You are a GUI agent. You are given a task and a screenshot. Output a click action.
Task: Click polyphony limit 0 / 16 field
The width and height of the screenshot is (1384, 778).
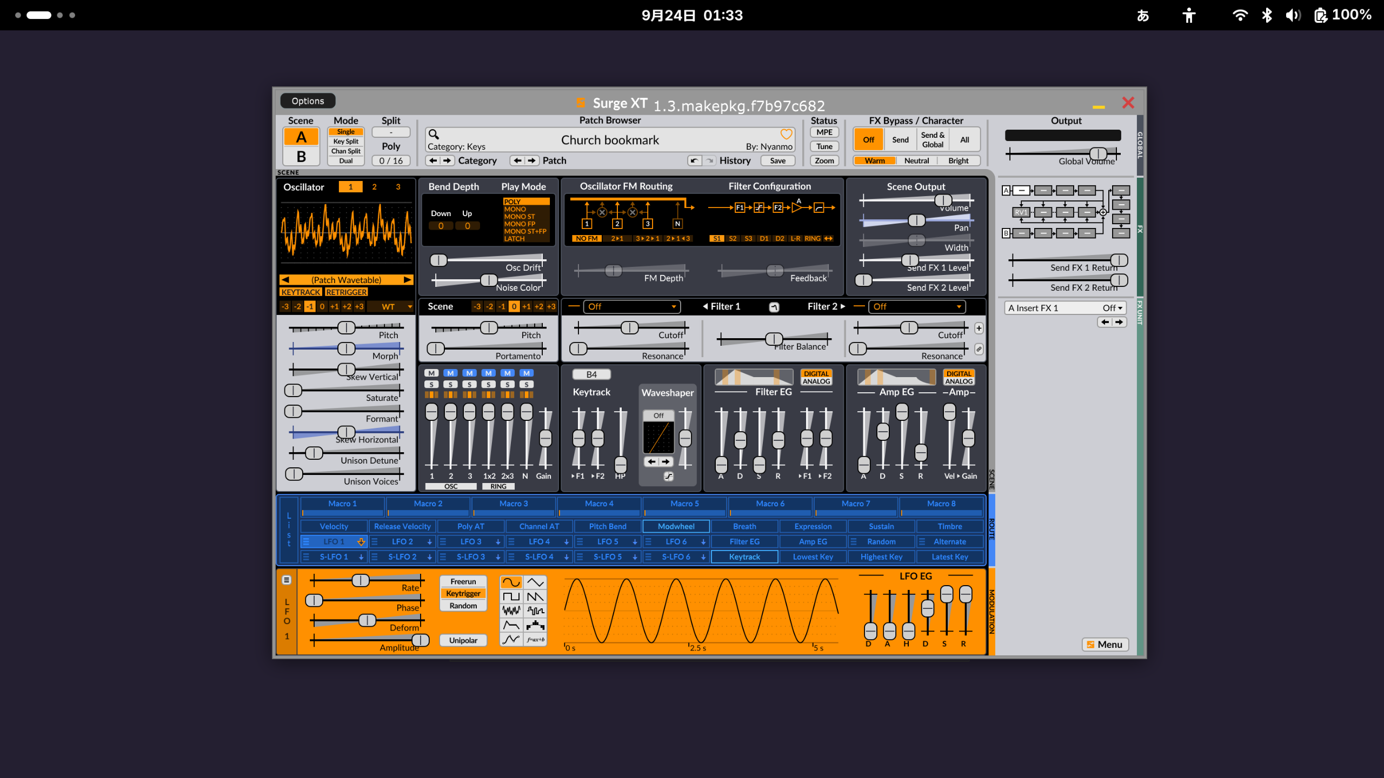[391, 160]
